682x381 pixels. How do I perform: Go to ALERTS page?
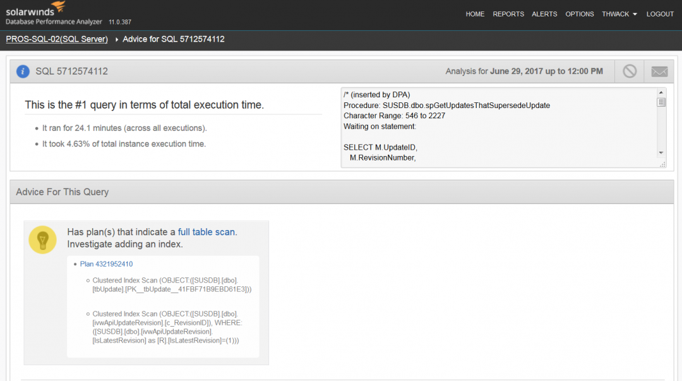[x=544, y=14]
